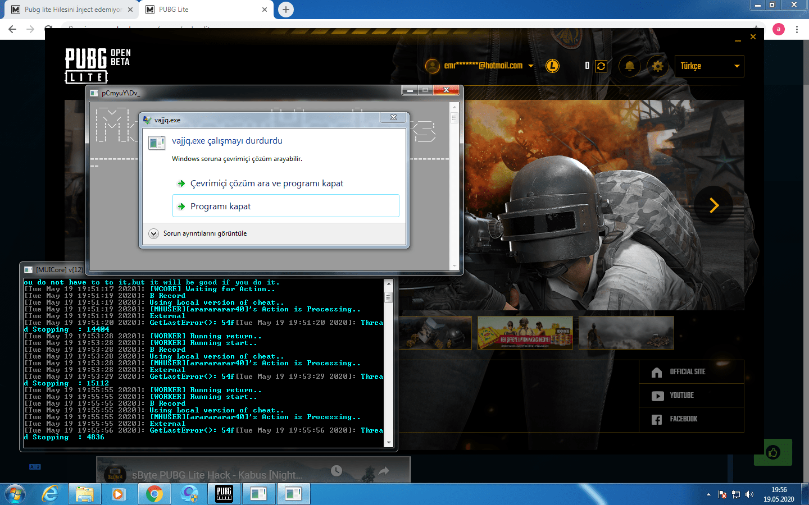This screenshot has width=809, height=505.
Task: Open the Windows Start menu
Action: tap(15, 494)
